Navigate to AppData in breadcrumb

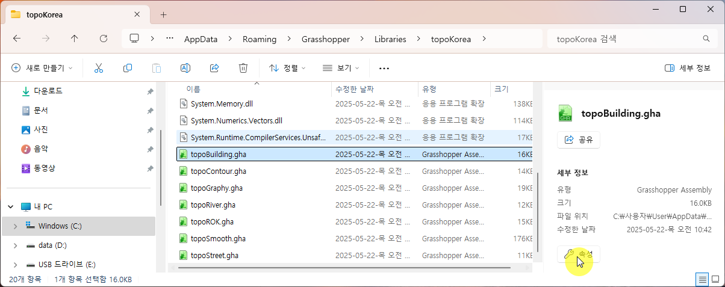[x=201, y=39]
